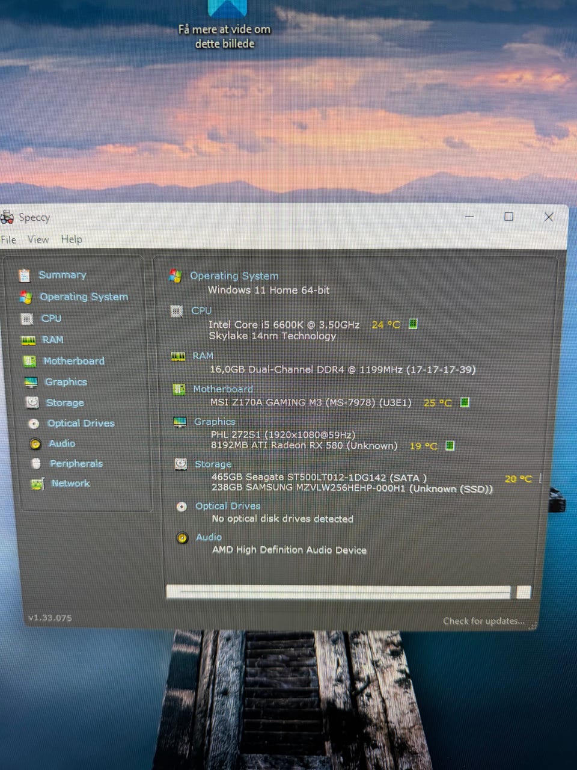Image resolution: width=577 pixels, height=770 pixels.
Task: Show the Peripherals section
Action: click(76, 463)
